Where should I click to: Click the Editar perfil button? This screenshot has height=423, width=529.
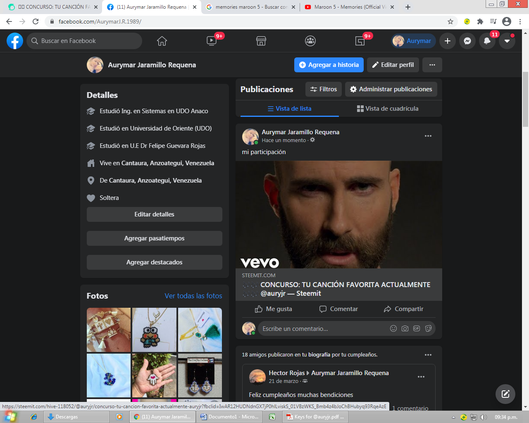[393, 65]
